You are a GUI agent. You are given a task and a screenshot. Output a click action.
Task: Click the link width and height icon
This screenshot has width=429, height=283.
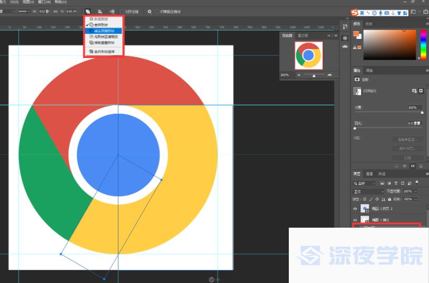pyautogui.click(x=55, y=12)
